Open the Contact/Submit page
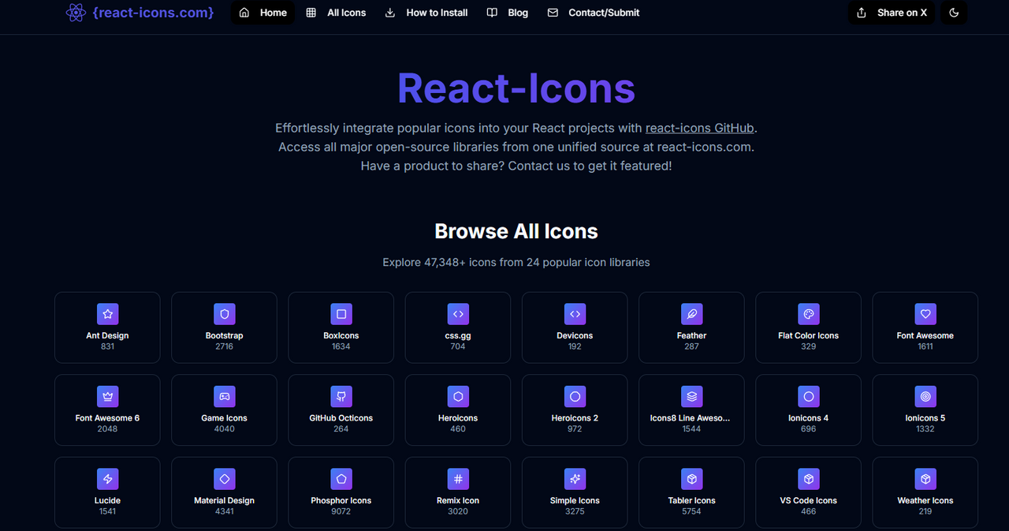The width and height of the screenshot is (1009, 531). (x=594, y=13)
